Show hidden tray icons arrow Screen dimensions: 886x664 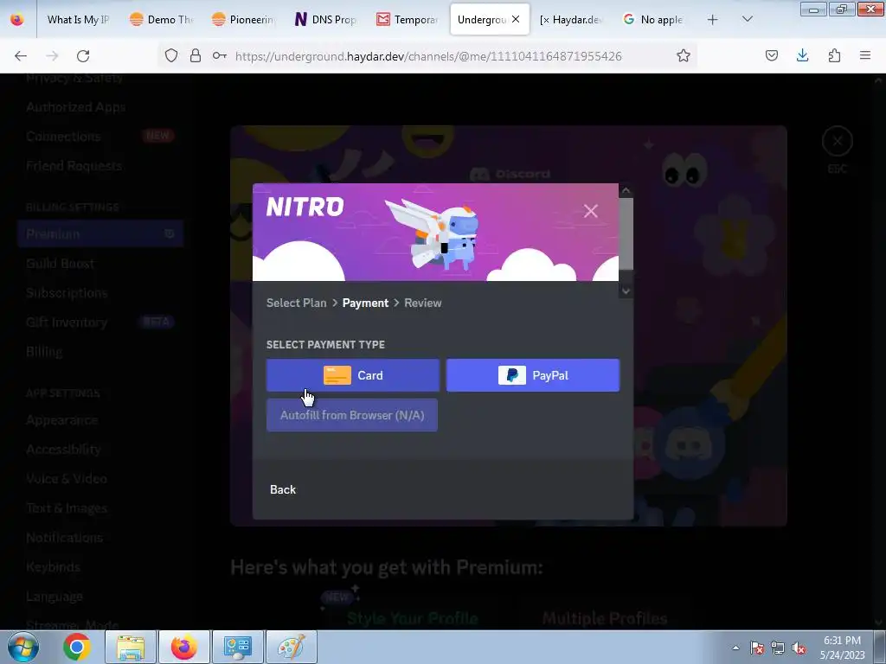[735, 648]
